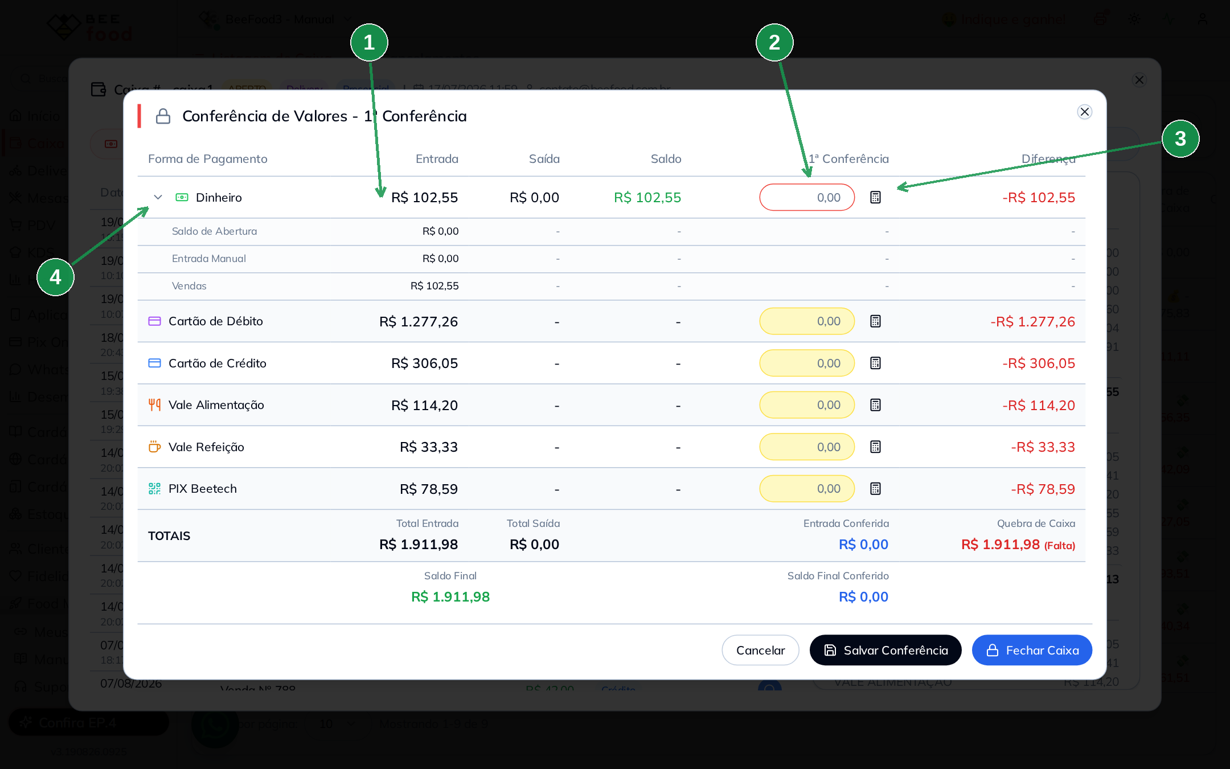Click the Vale Alimentação utensils icon
This screenshot has height=769, width=1230.
coord(154,405)
